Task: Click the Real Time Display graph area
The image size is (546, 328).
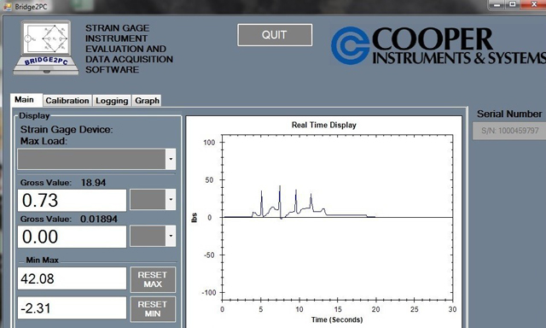Action: point(337,218)
